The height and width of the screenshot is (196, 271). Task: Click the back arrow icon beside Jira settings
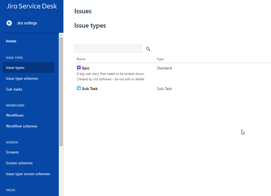pyautogui.click(x=9, y=23)
